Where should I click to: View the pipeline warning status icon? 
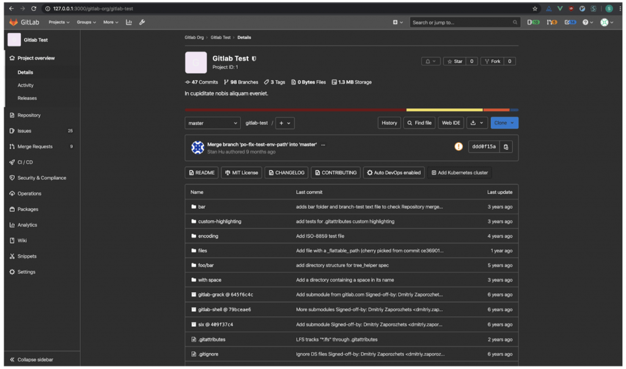point(458,147)
